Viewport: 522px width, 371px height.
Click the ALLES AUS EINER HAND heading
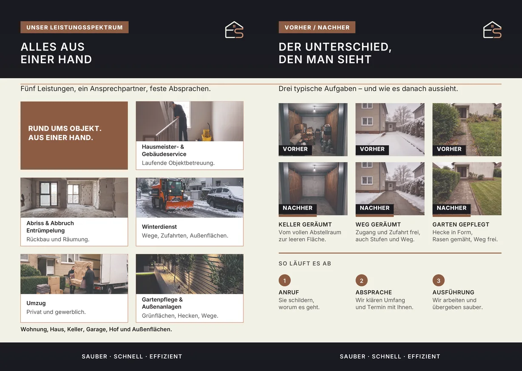click(x=56, y=53)
